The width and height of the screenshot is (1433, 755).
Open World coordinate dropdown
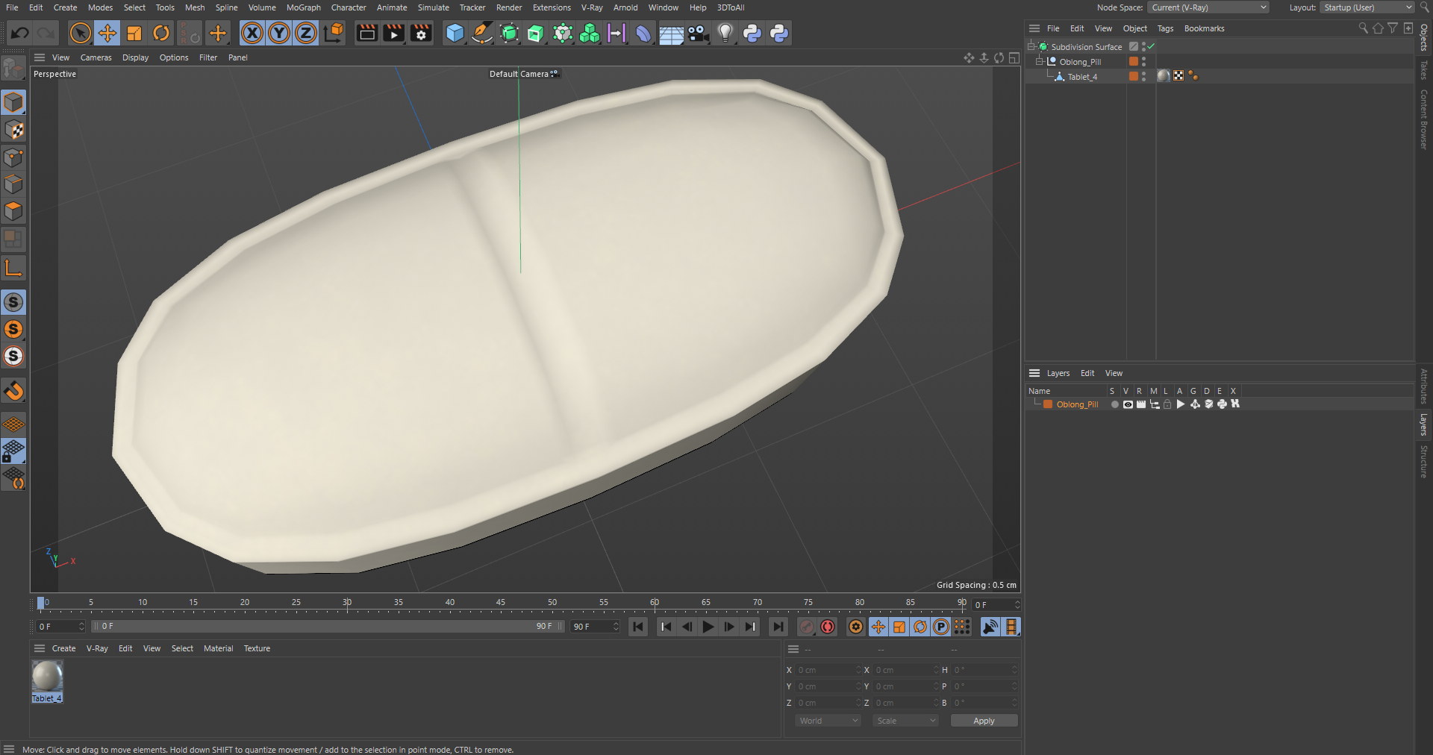coord(828,721)
